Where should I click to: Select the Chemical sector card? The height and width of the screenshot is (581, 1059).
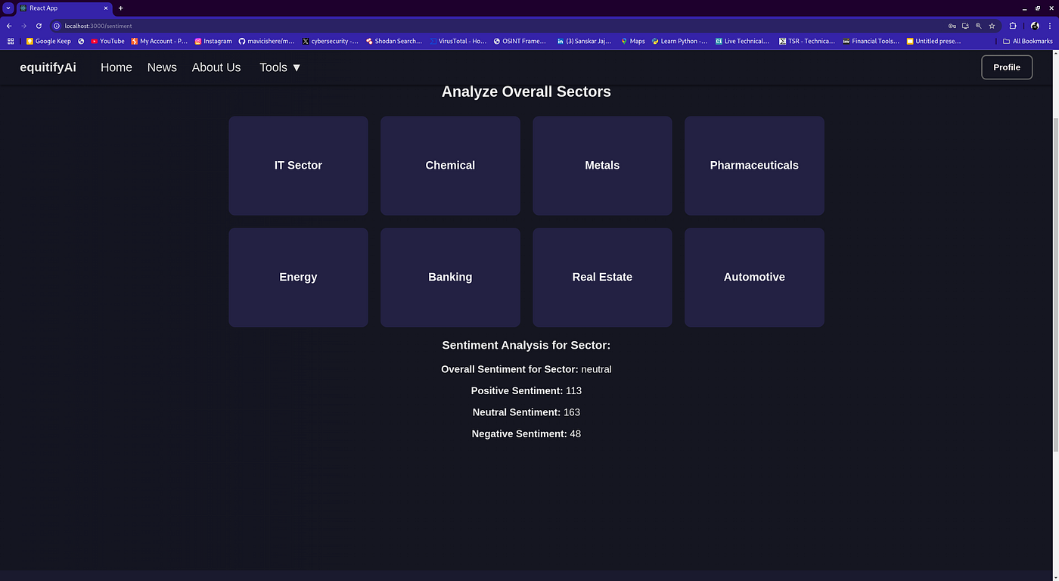[450, 166]
